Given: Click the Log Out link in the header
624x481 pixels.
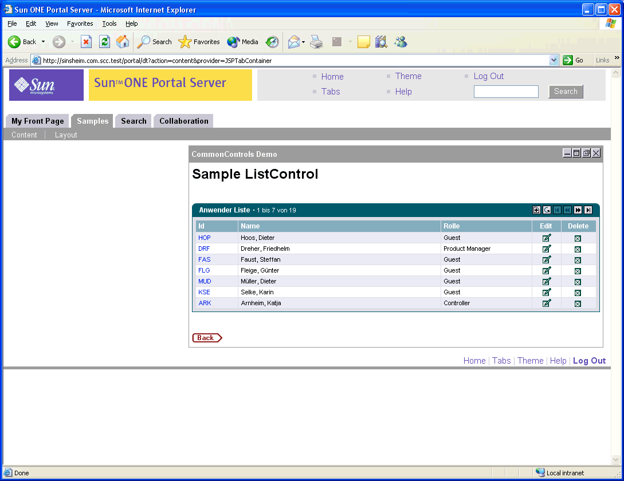Looking at the screenshot, I should [489, 76].
